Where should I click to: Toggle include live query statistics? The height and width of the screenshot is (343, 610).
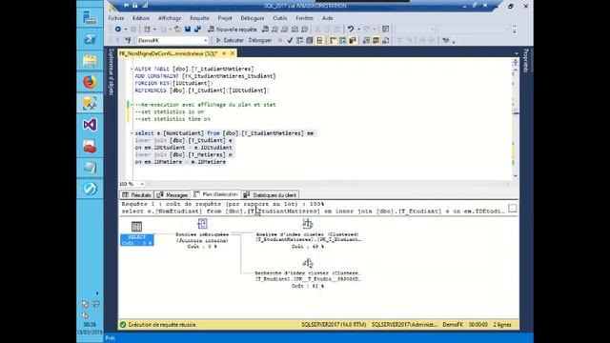click(x=343, y=40)
